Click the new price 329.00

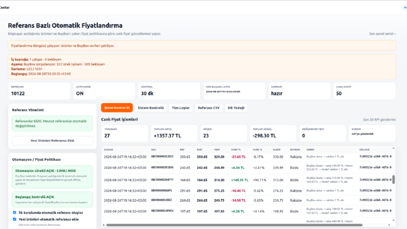click(x=219, y=157)
